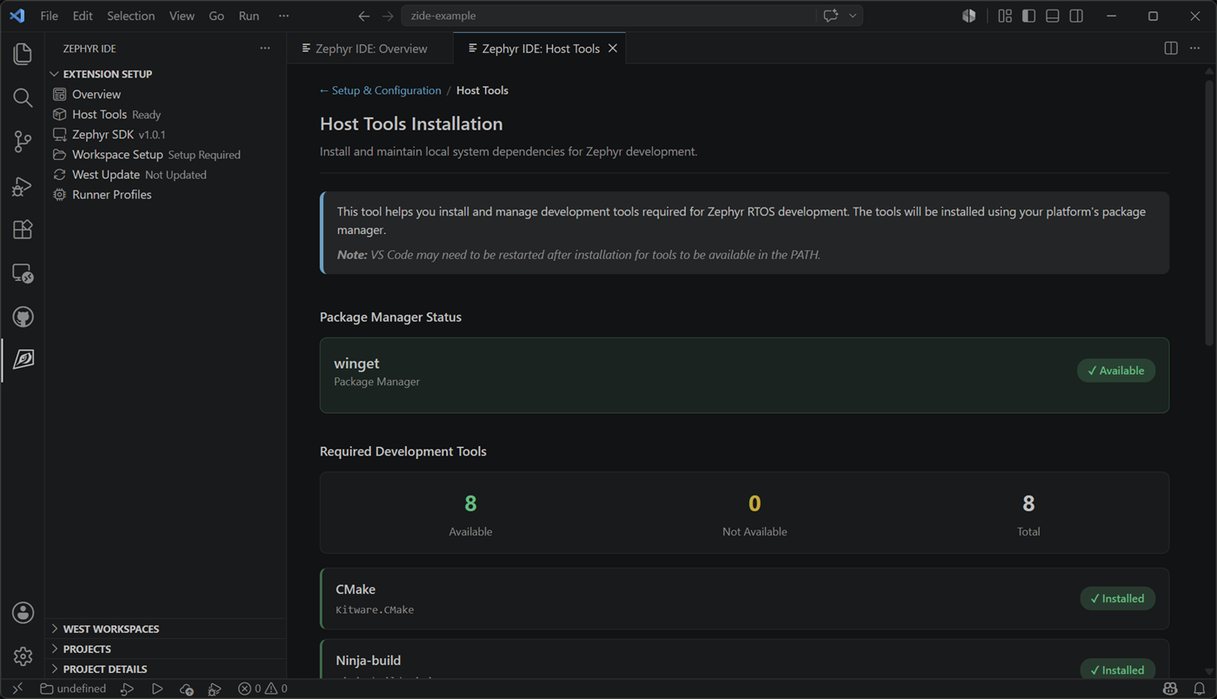Select Host Tools tree item
This screenshot has width=1217, height=699.
coord(165,114)
